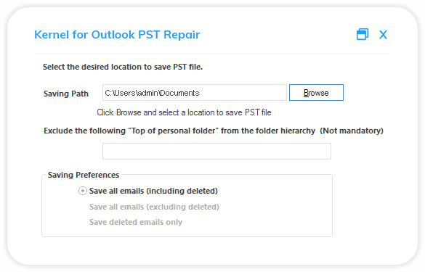
Task: Click the 'Saving Preferences' group label
Action: pyautogui.click(x=84, y=175)
